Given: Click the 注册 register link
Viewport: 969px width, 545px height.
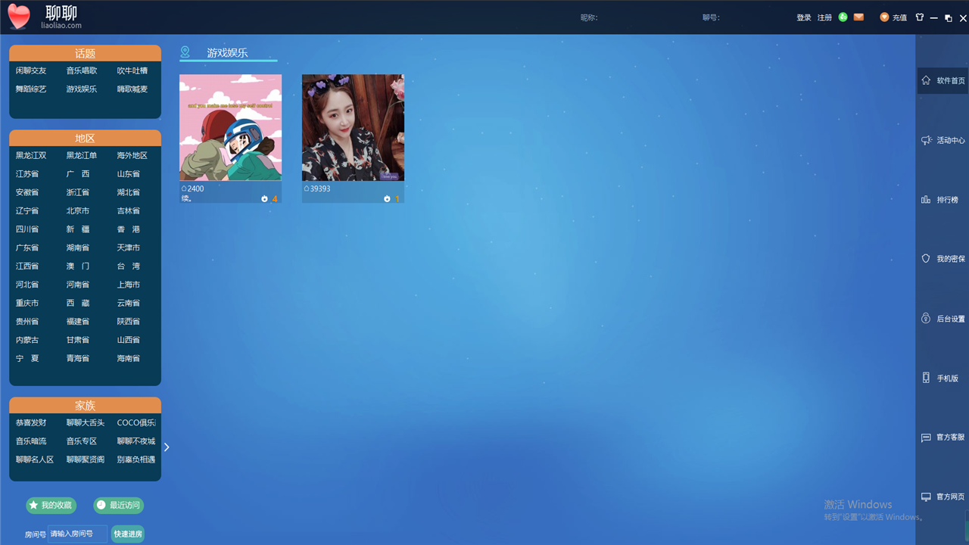Looking at the screenshot, I should coord(824,17).
